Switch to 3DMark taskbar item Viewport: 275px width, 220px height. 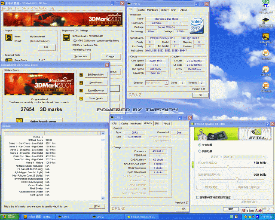pos(39,217)
